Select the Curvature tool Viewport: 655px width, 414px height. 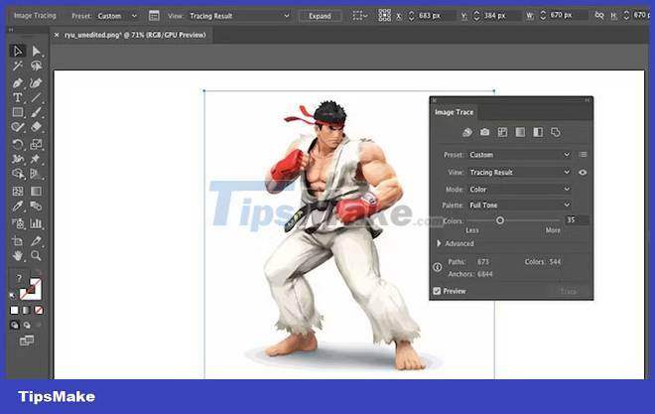point(37,82)
